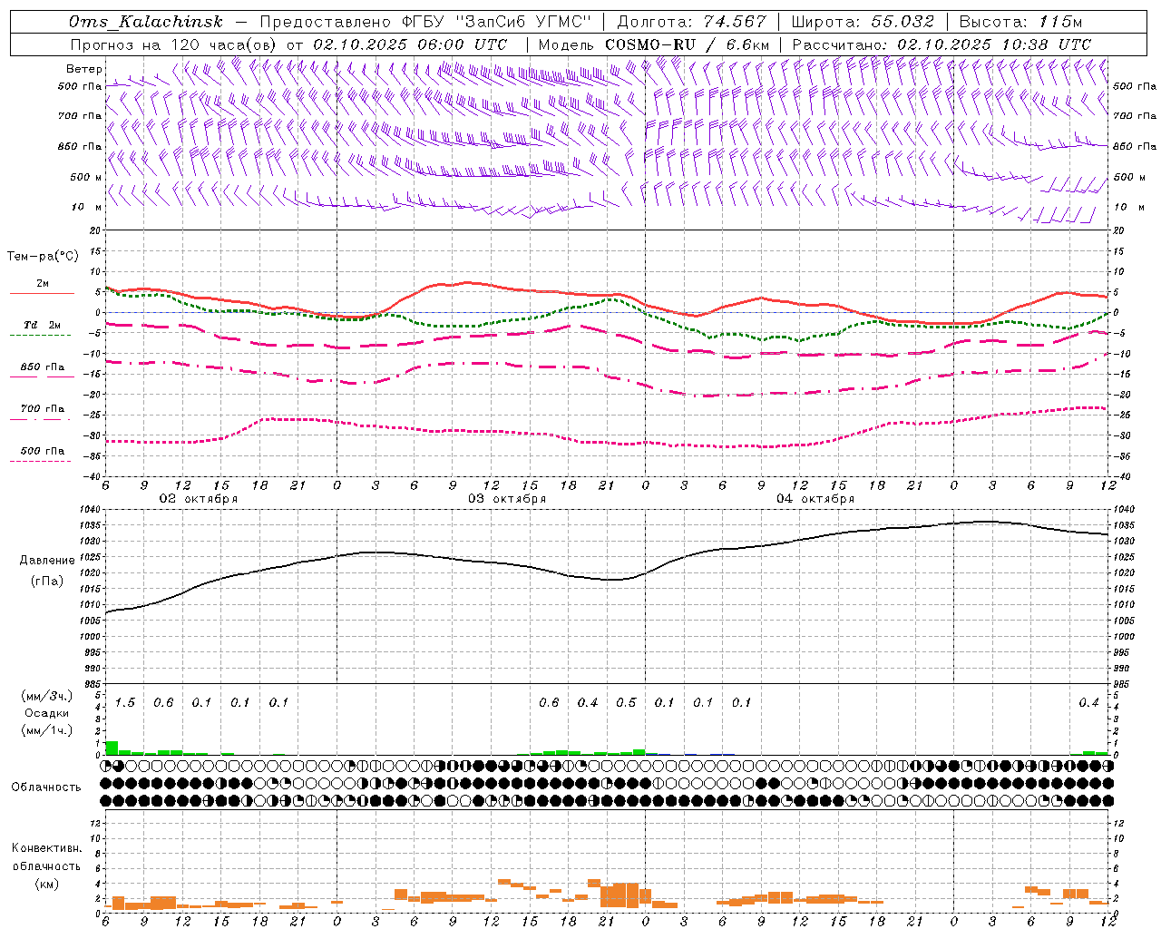Click the model name COSMO-RU / 6.6км

tap(687, 44)
